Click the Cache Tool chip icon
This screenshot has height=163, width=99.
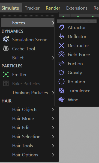coord(6,48)
